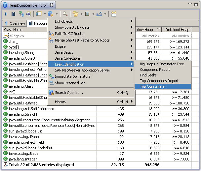Open the Java Collections submenu
The height and width of the screenshot is (171, 201).
point(91,58)
